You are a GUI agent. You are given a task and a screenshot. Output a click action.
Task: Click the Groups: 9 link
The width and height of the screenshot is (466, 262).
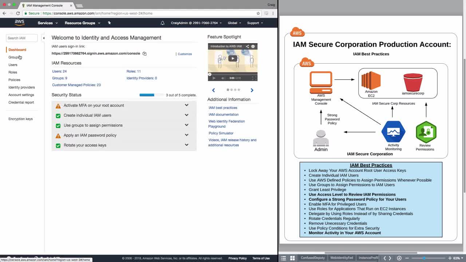point(60,78)
